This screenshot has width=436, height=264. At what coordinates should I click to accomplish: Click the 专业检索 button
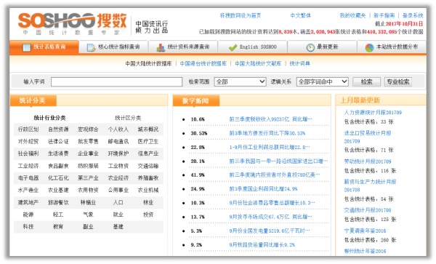click(398, 81)
